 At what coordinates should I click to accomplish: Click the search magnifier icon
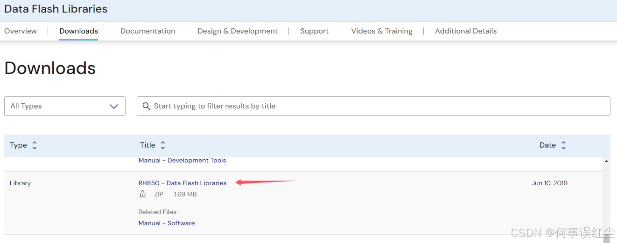[146, 106]
